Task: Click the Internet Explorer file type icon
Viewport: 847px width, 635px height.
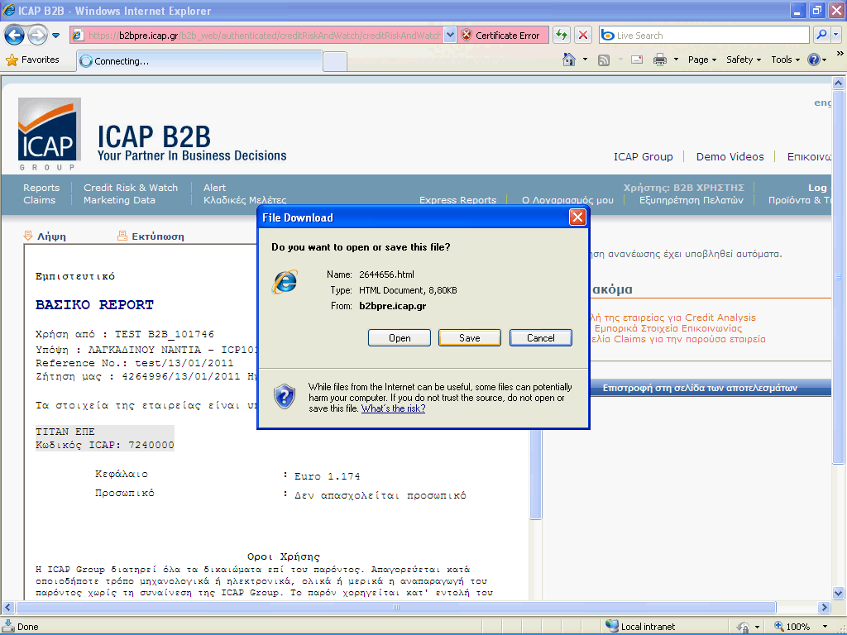Action: 285,281
